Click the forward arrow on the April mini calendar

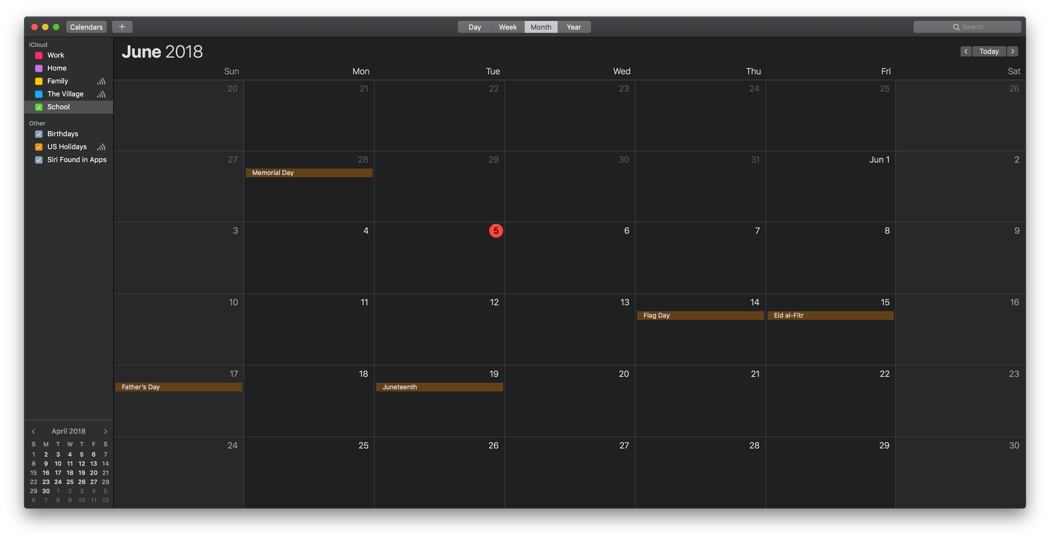point(105,431)
